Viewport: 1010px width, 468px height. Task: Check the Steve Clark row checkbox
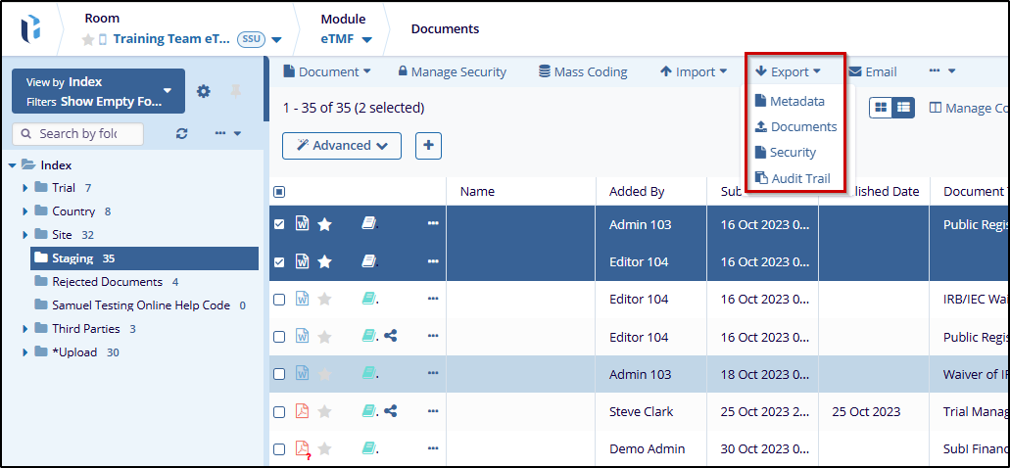[279, 411]
